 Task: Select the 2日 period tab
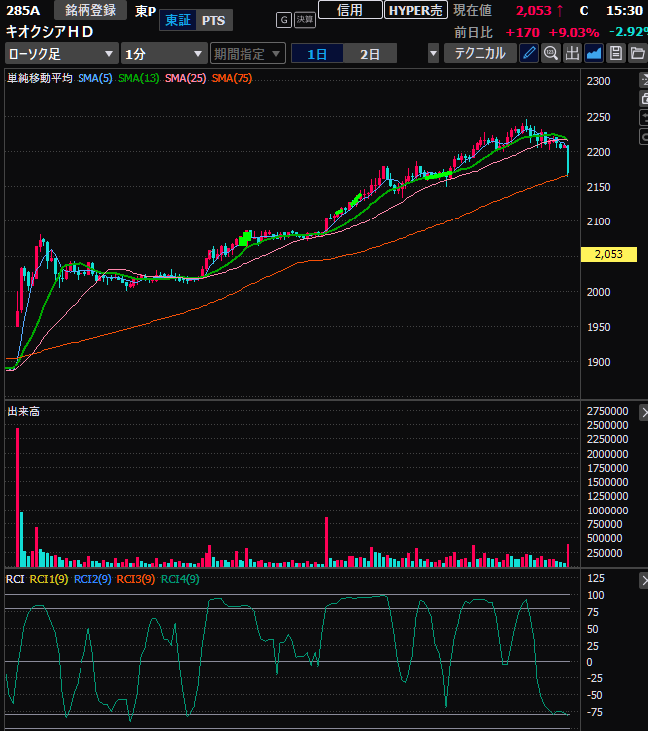[370, 54]
